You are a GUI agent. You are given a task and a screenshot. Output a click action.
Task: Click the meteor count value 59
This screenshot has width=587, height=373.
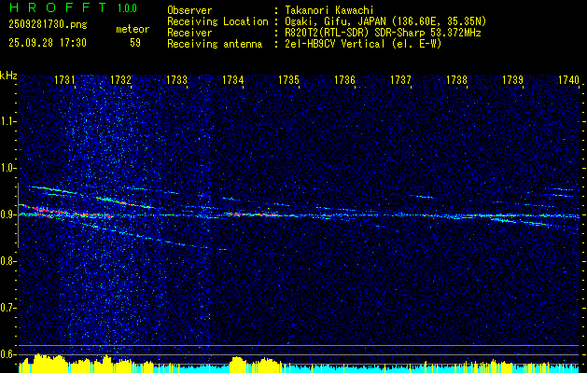[x=135, y=43]
